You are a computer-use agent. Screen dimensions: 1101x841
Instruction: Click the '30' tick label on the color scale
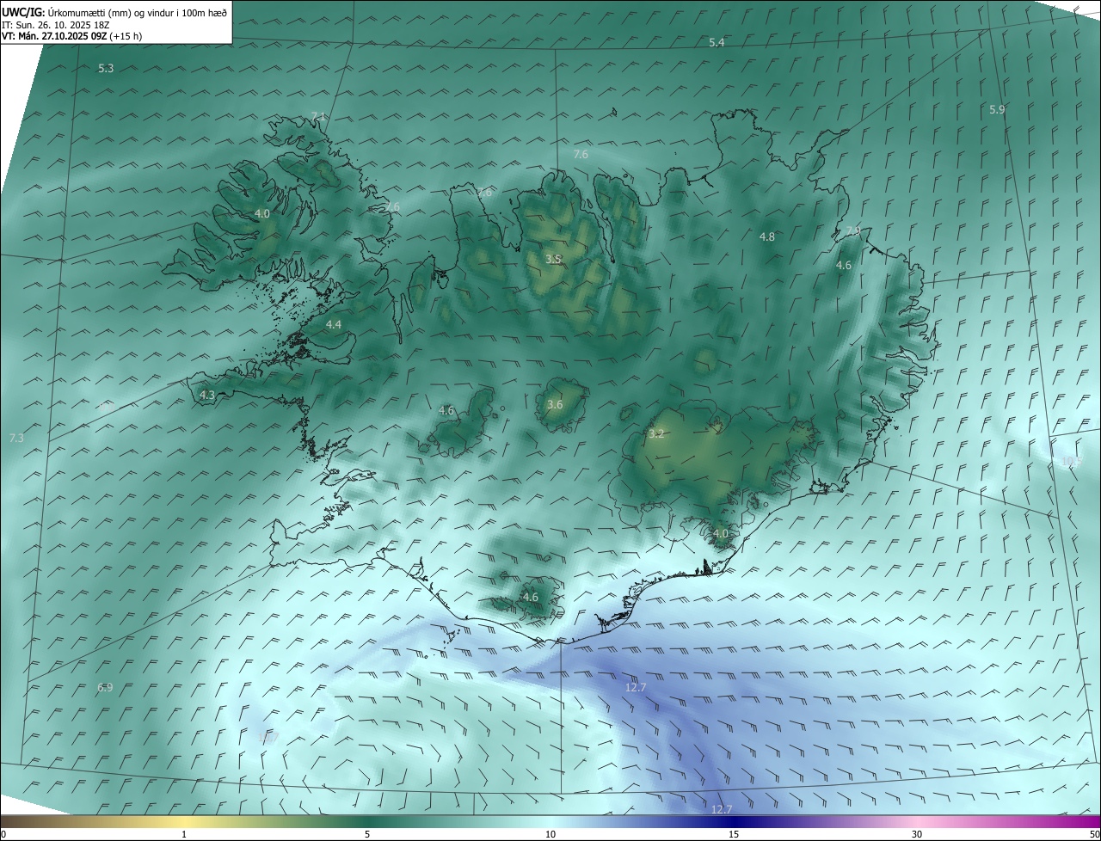point(917,834)
